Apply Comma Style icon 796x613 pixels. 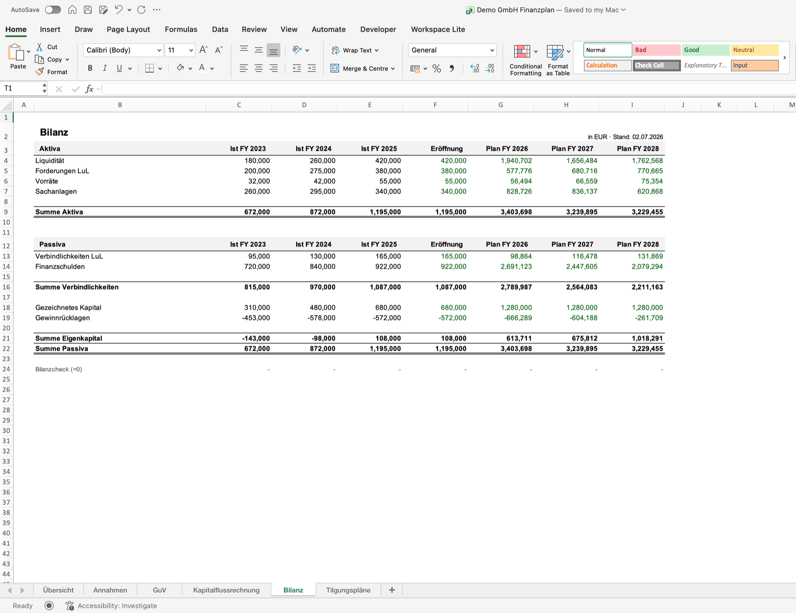coord(452,69)
